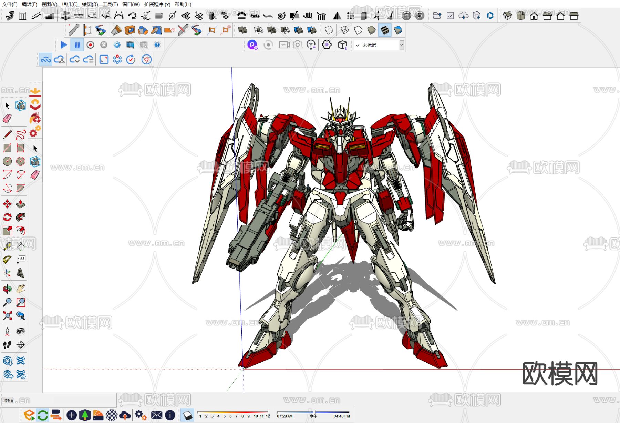
Task: Select the 3D Text tool
Action: point(20,273)
